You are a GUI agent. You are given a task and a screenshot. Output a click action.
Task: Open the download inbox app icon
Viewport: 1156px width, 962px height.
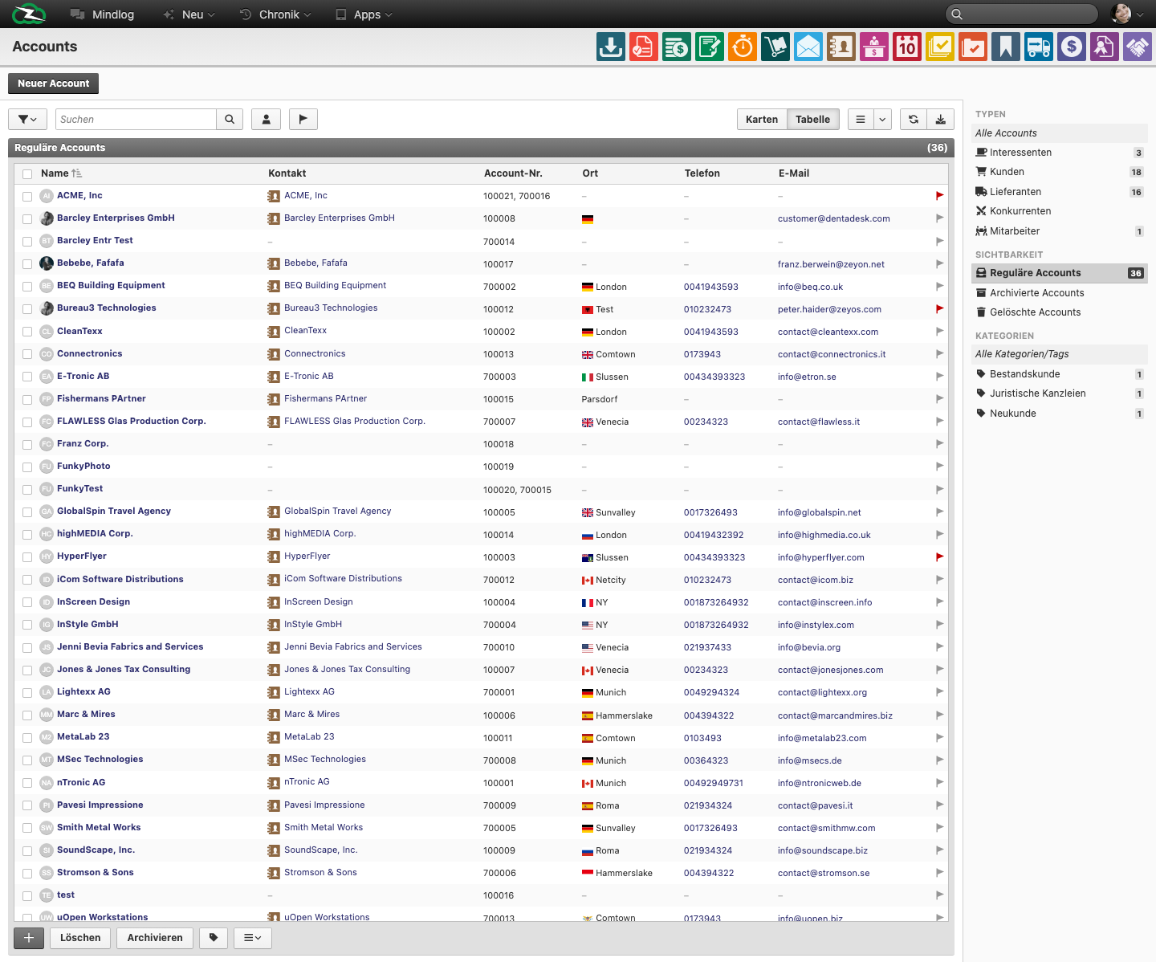(611, 47)
